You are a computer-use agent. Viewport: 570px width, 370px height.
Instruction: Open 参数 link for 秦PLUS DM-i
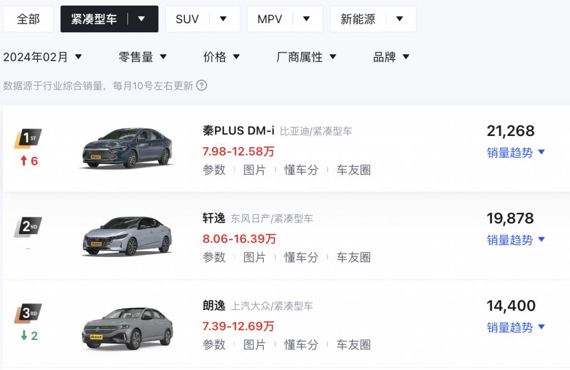coord(214,170)
